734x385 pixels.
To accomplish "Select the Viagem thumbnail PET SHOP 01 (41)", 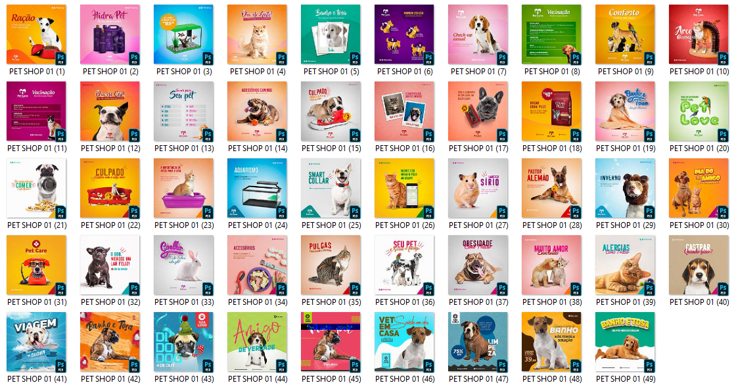I will point(37,342).
